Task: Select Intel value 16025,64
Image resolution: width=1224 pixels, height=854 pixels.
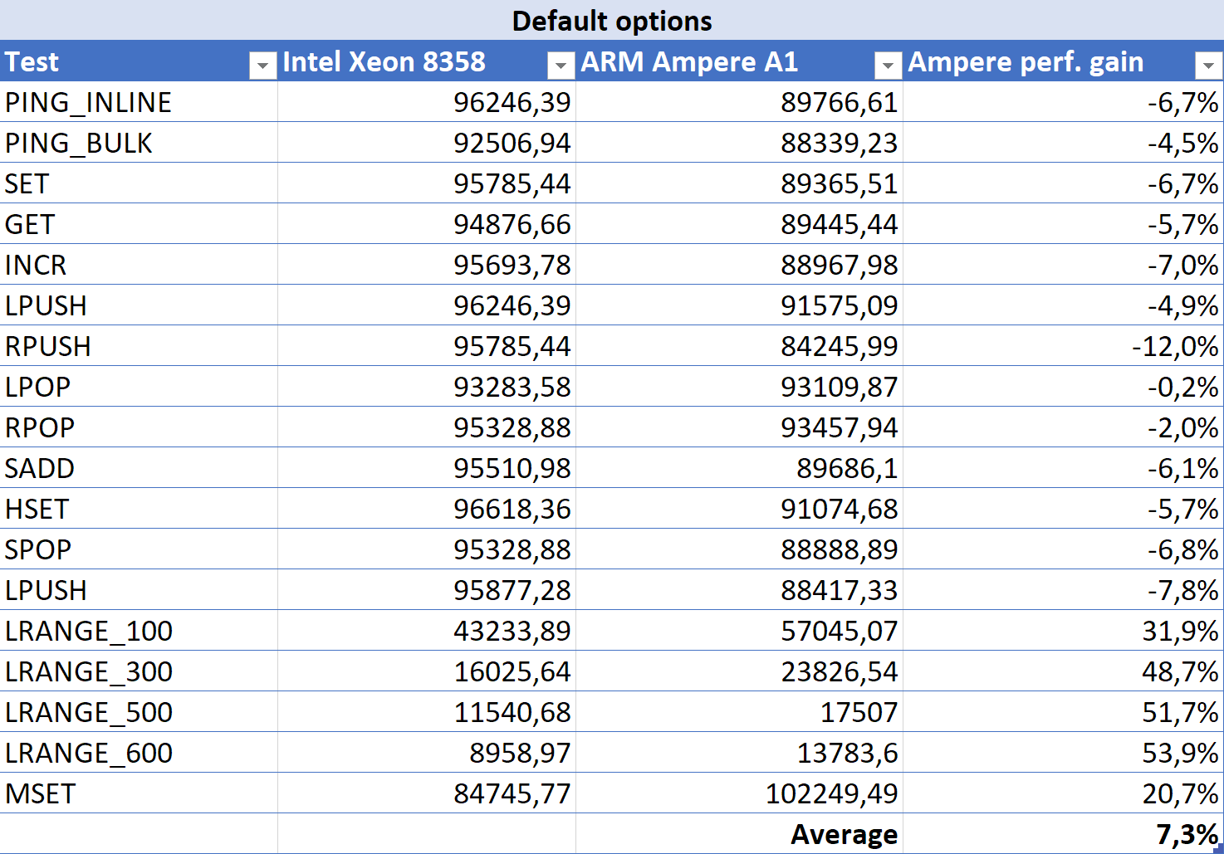Action: click(427, 671)
